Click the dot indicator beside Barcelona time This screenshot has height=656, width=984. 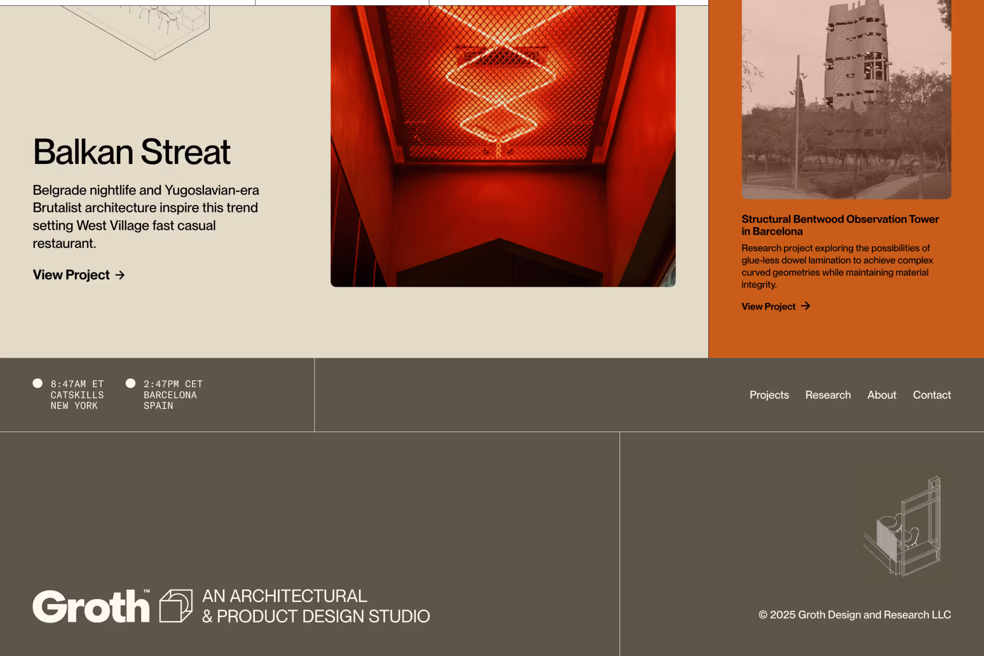coord(131,383)
